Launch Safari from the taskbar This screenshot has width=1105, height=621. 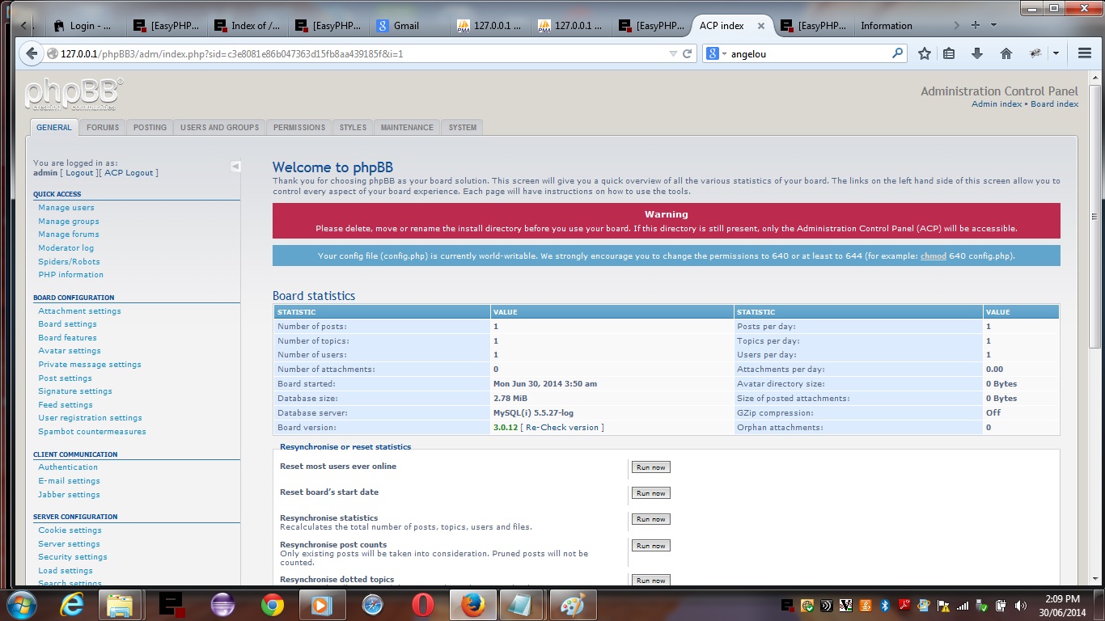[372, 605]
